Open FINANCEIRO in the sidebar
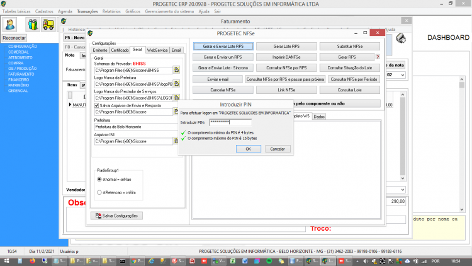The height and width of the screenshot is (266, 472). point(19,80)
